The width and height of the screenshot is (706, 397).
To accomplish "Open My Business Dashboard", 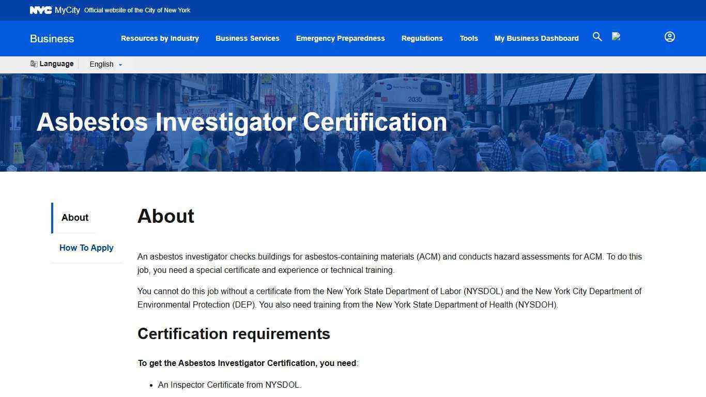I will pyautogui.click(x=536, y=38).
